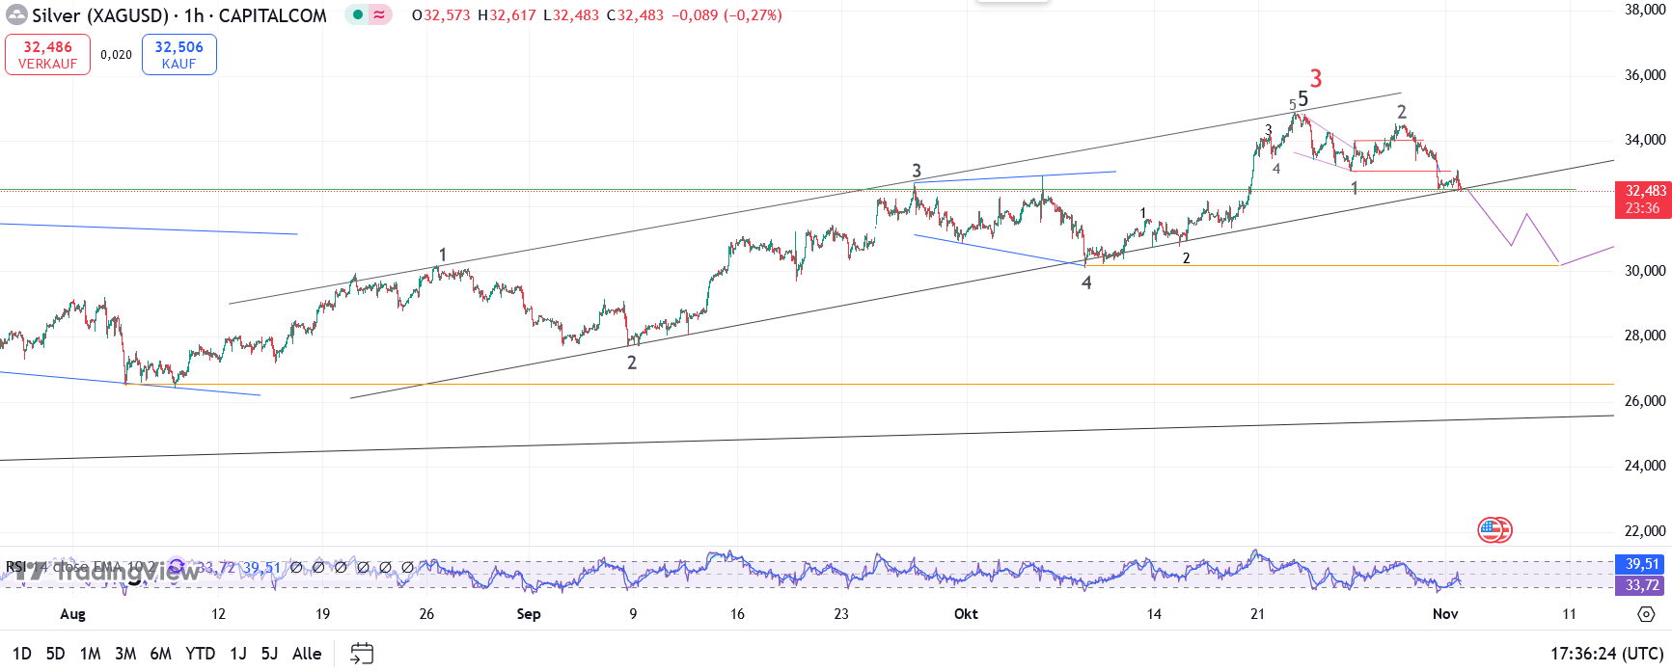
Task: Click the negative change value −0,089 (−0,27%)
Action: click(726, 15)
